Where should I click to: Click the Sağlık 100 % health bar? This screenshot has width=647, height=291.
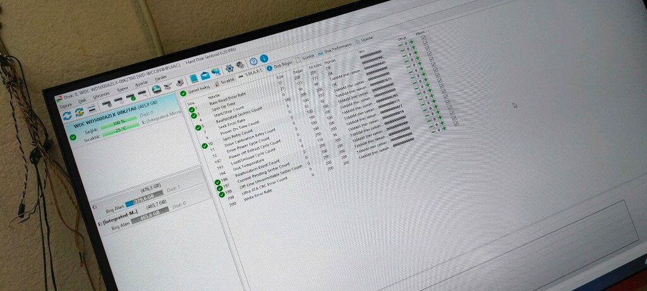click(x=119, y=122)
